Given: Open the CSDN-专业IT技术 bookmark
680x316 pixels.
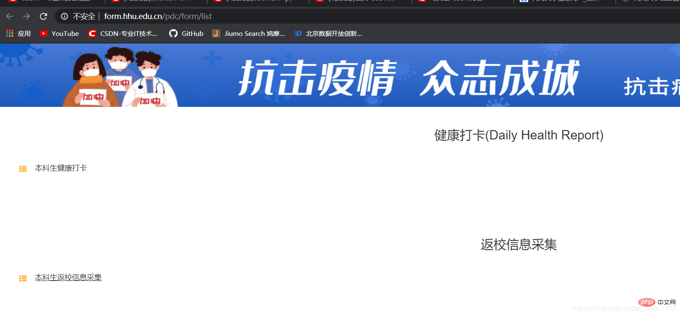Looking at the screenshot, I should (x=123, y=33).
